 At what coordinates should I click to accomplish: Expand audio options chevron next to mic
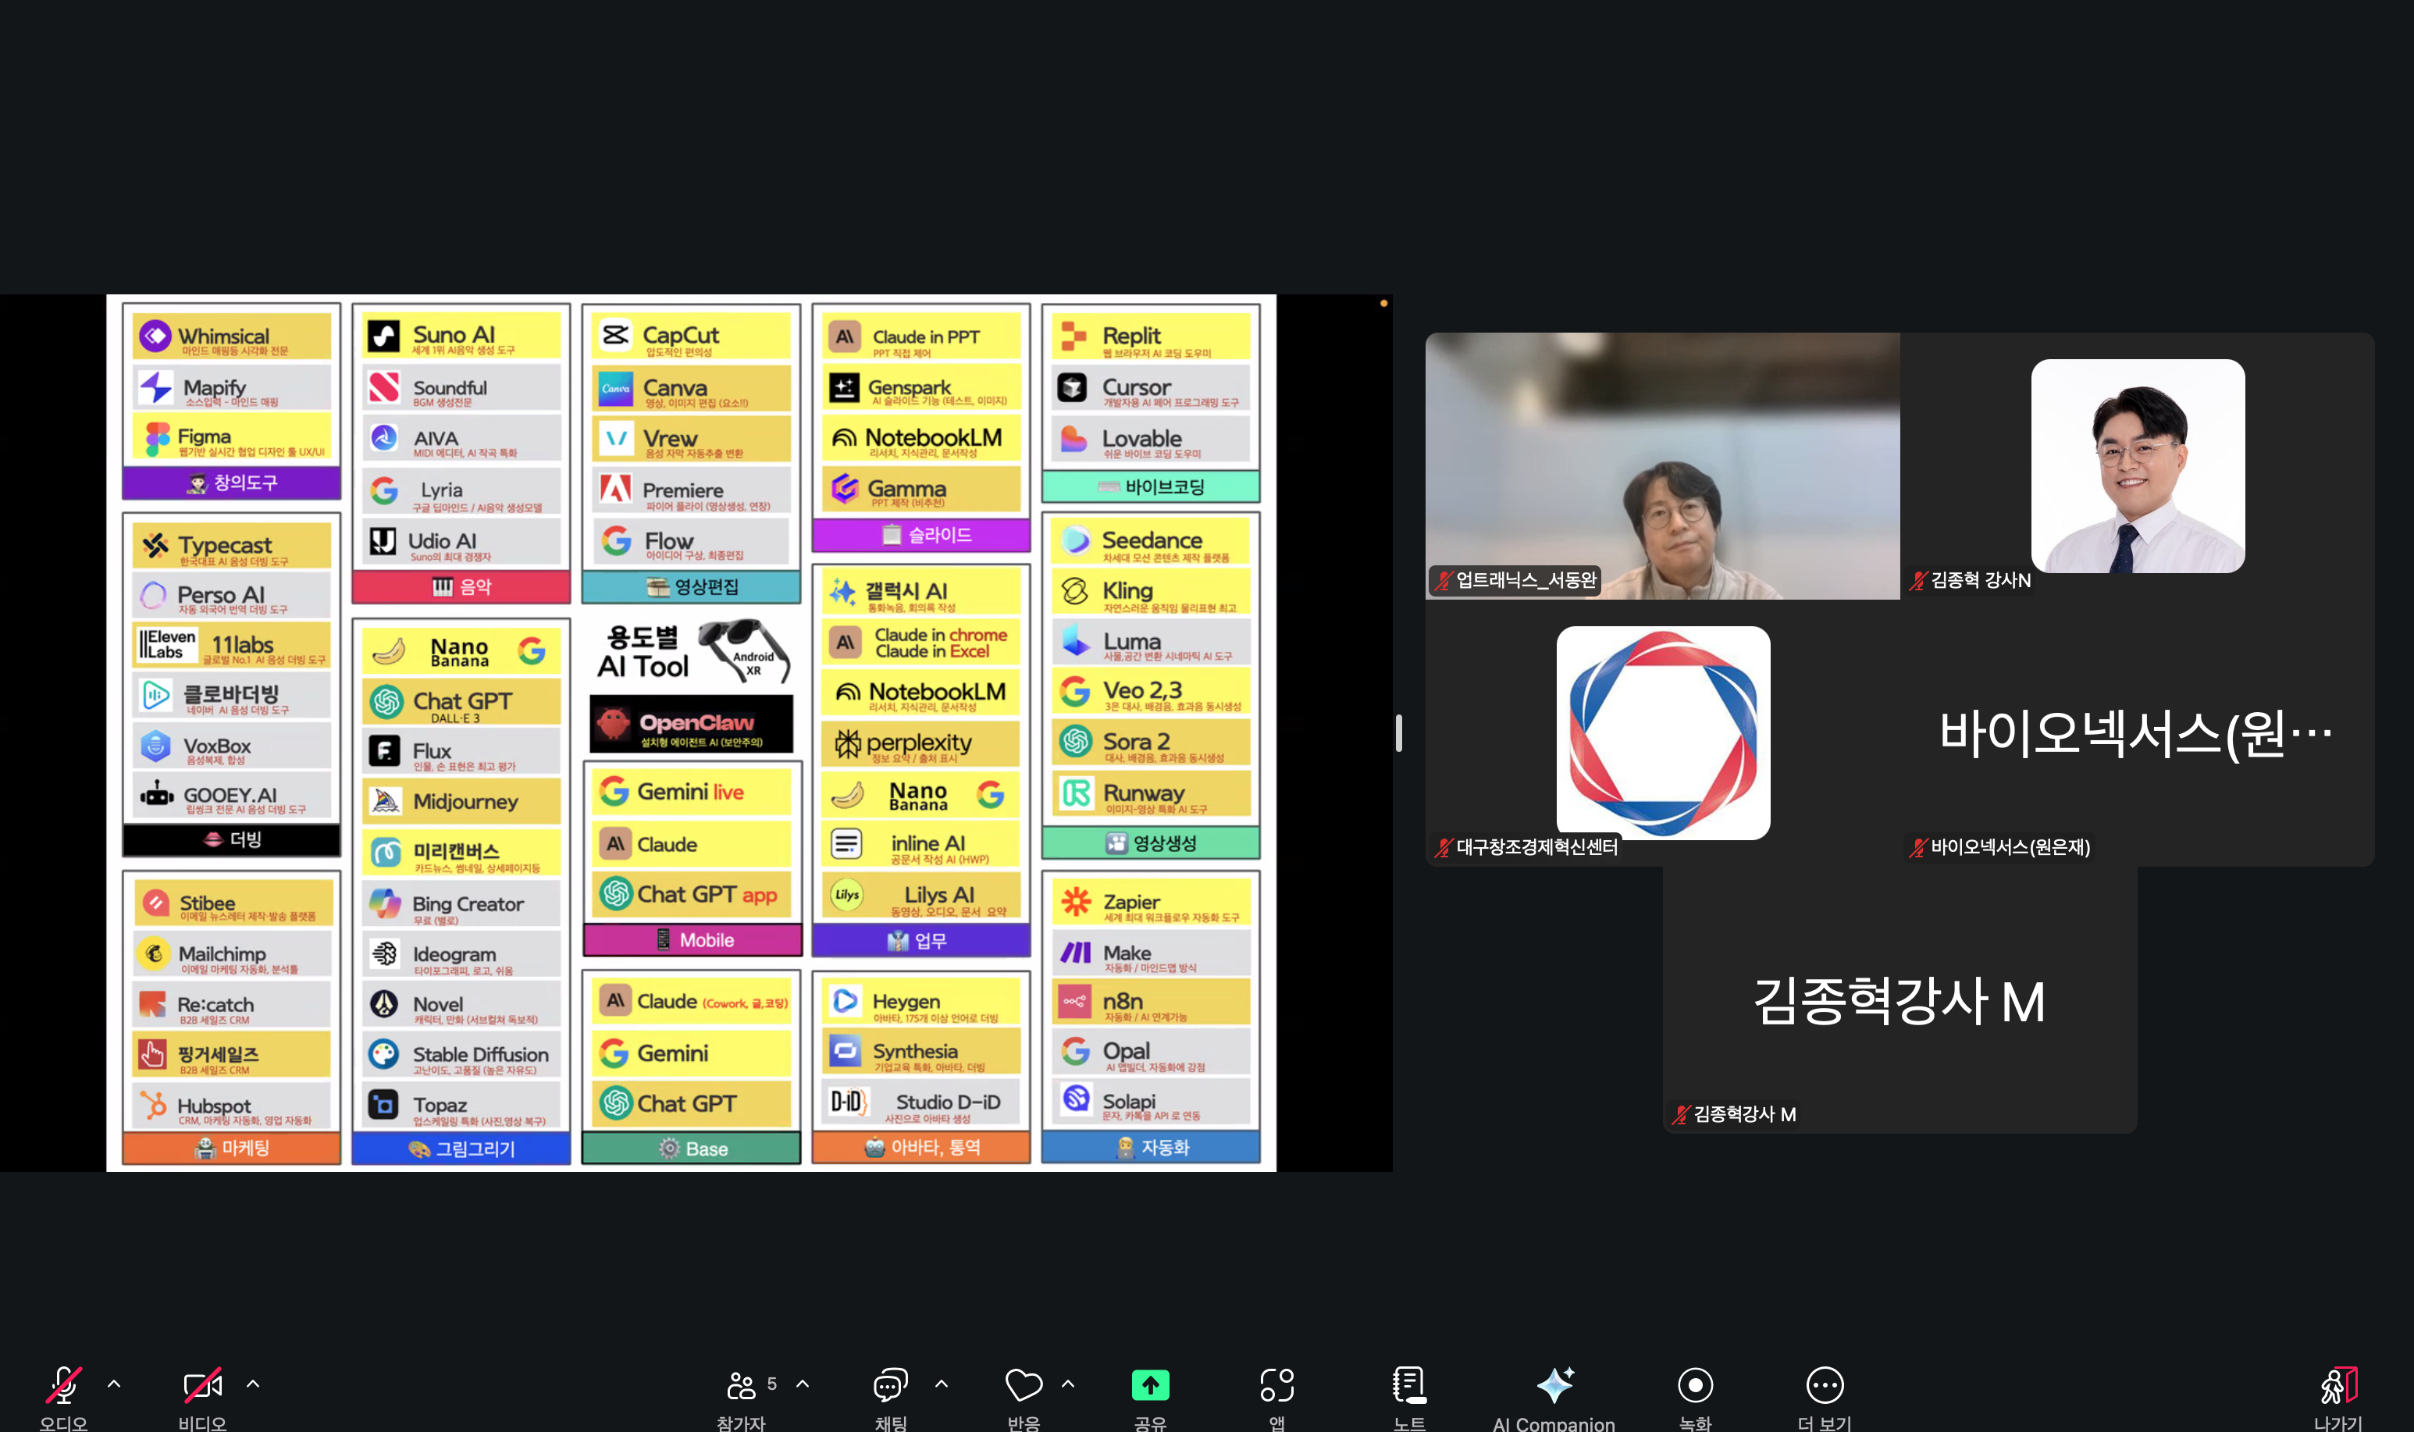[114, 1384]
